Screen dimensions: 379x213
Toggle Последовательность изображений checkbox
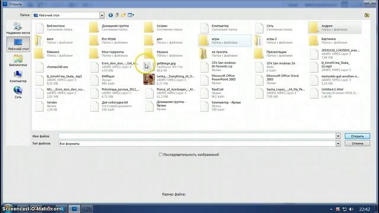point(160,154)
